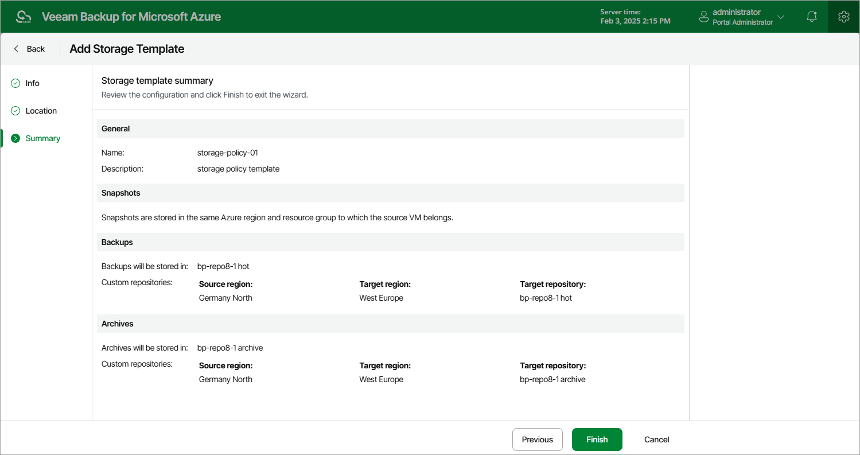The height and width of the screenshot is (455, 860).
Task: Click the administrator user avatar icon
Action: 704,17
